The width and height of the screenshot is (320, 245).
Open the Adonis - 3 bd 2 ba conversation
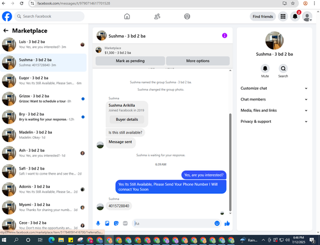[x=44, y=189]
